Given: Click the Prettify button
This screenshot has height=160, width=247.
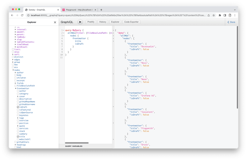Looking at the screenshot, I should pyautogui.click(x=90, y=22).
